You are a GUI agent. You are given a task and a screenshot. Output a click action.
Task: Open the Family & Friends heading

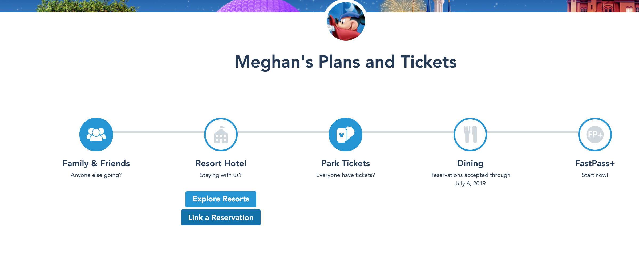[96, 163]
